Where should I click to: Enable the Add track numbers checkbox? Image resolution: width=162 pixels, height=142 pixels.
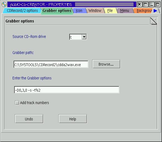click(17, 103)
